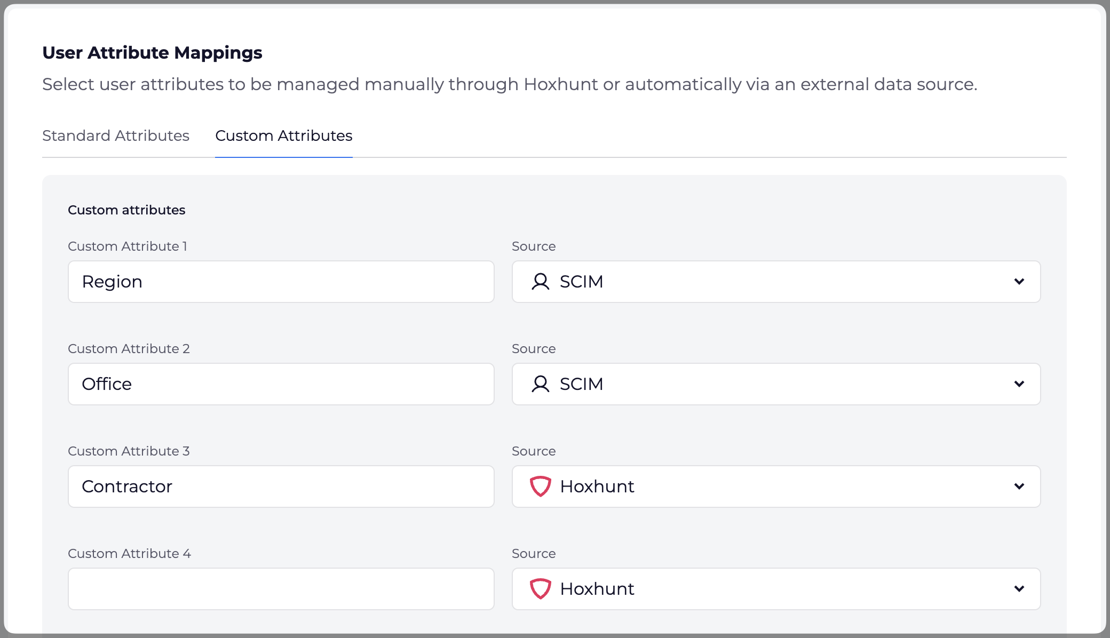This screenshot has width=1110, height=638.
Task: Click the Hoxhunt shield icon in Contractor's source
Action: (540, 487)
